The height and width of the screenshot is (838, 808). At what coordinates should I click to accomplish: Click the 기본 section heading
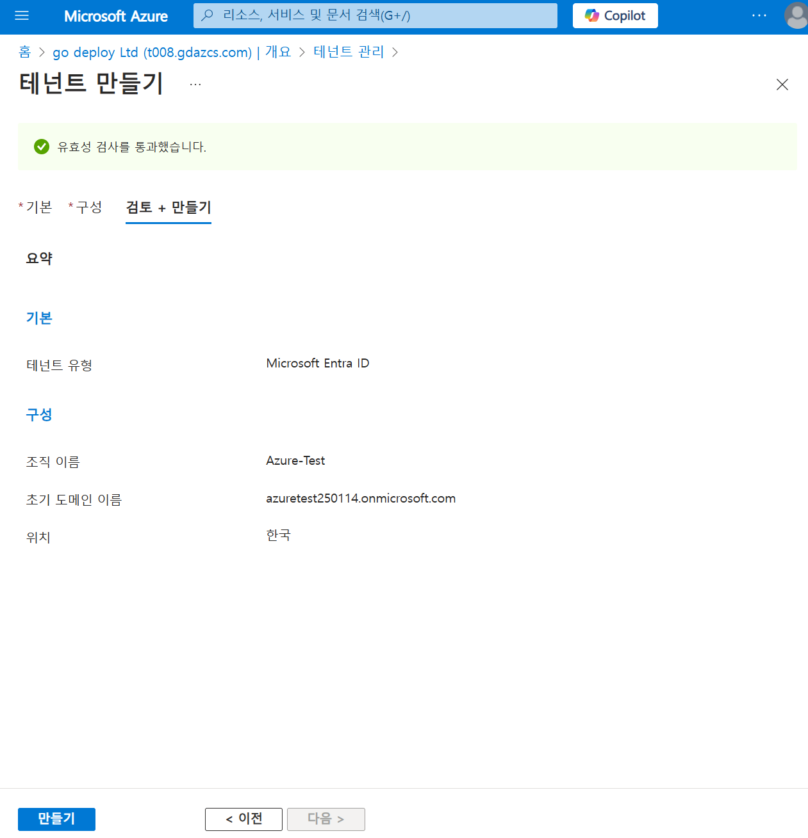tap(39, 318)
